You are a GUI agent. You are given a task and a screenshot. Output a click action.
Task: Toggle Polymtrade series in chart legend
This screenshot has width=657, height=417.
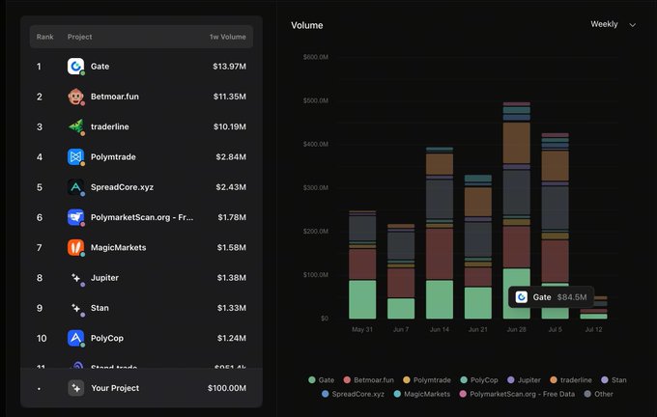coord(427,380)
